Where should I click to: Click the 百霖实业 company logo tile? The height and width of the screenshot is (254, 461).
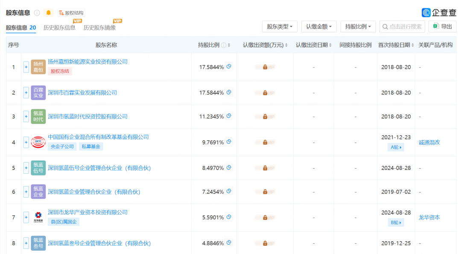[x=38, y=93]
